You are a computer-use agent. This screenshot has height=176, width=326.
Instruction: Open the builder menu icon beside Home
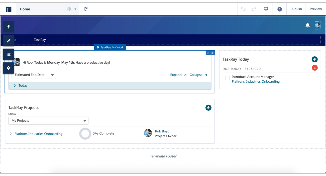9,9
